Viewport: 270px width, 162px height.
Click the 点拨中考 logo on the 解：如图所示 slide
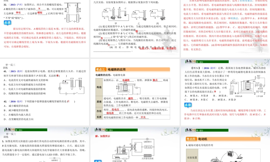click(100, 129)
